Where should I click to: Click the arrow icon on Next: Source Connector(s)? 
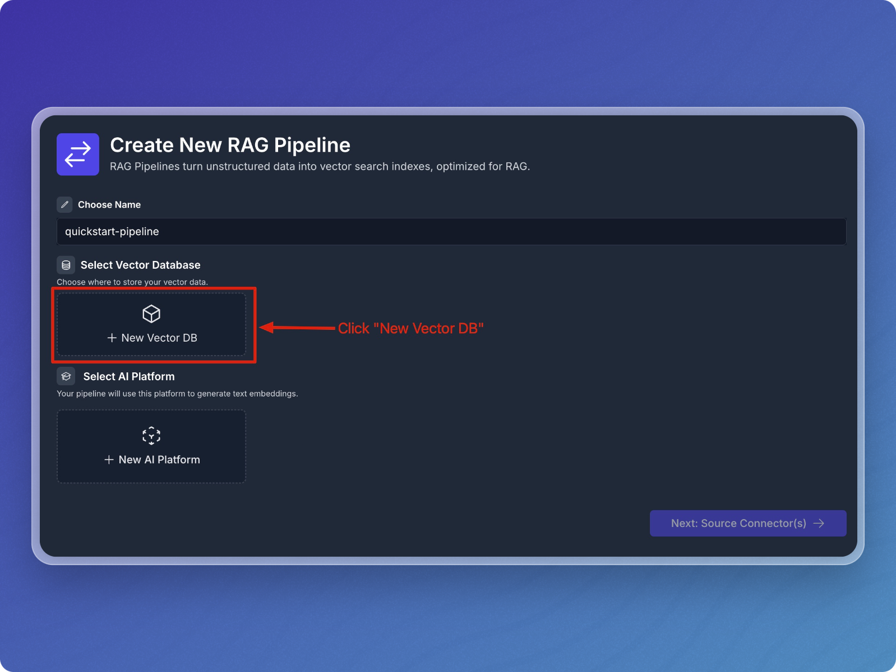click(x=819, y=523)
